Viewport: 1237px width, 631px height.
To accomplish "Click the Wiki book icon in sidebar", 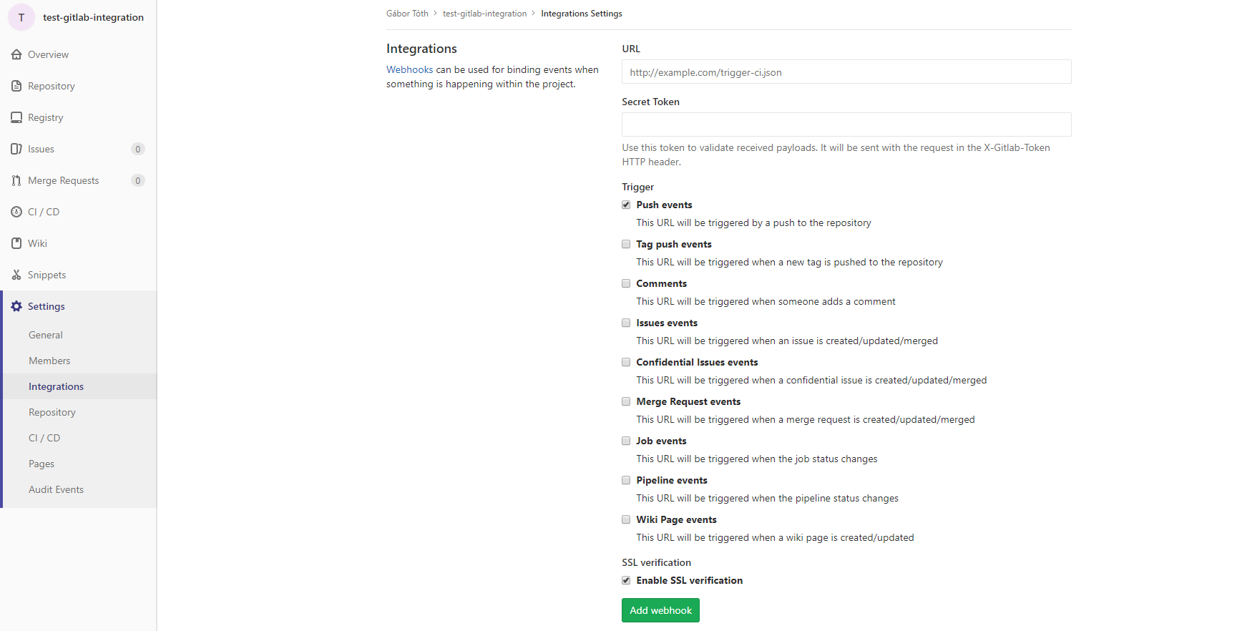I will [16, 243].
